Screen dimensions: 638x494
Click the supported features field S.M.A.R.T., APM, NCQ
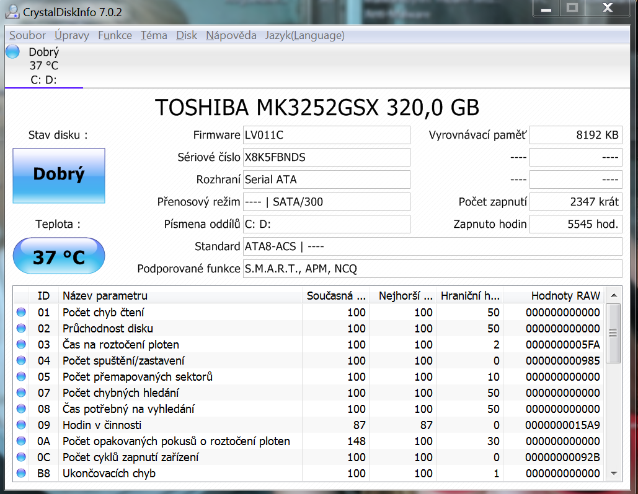click(433, 269)
